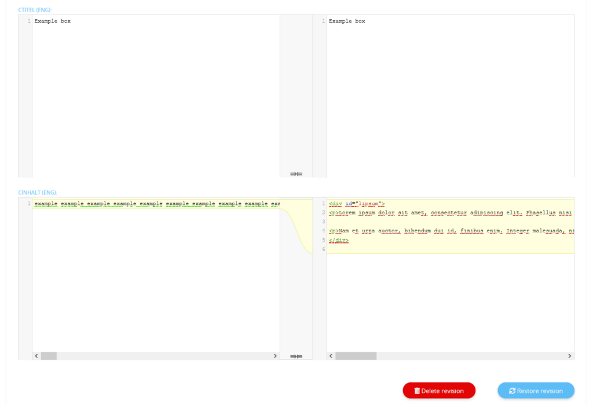Image resolution: width=593 pixels, height=405 pixels.
Task: Click right scroll arrow in right CINHALT pane
Action: point(569,356)
